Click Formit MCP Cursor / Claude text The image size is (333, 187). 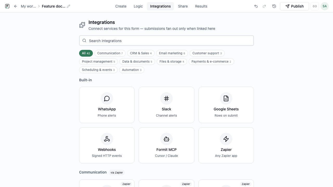click(x=166, y=156)
